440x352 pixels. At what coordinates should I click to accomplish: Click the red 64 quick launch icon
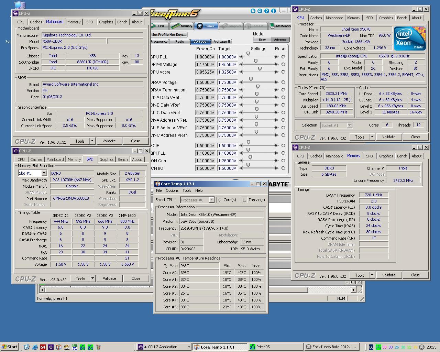[43, 347]
